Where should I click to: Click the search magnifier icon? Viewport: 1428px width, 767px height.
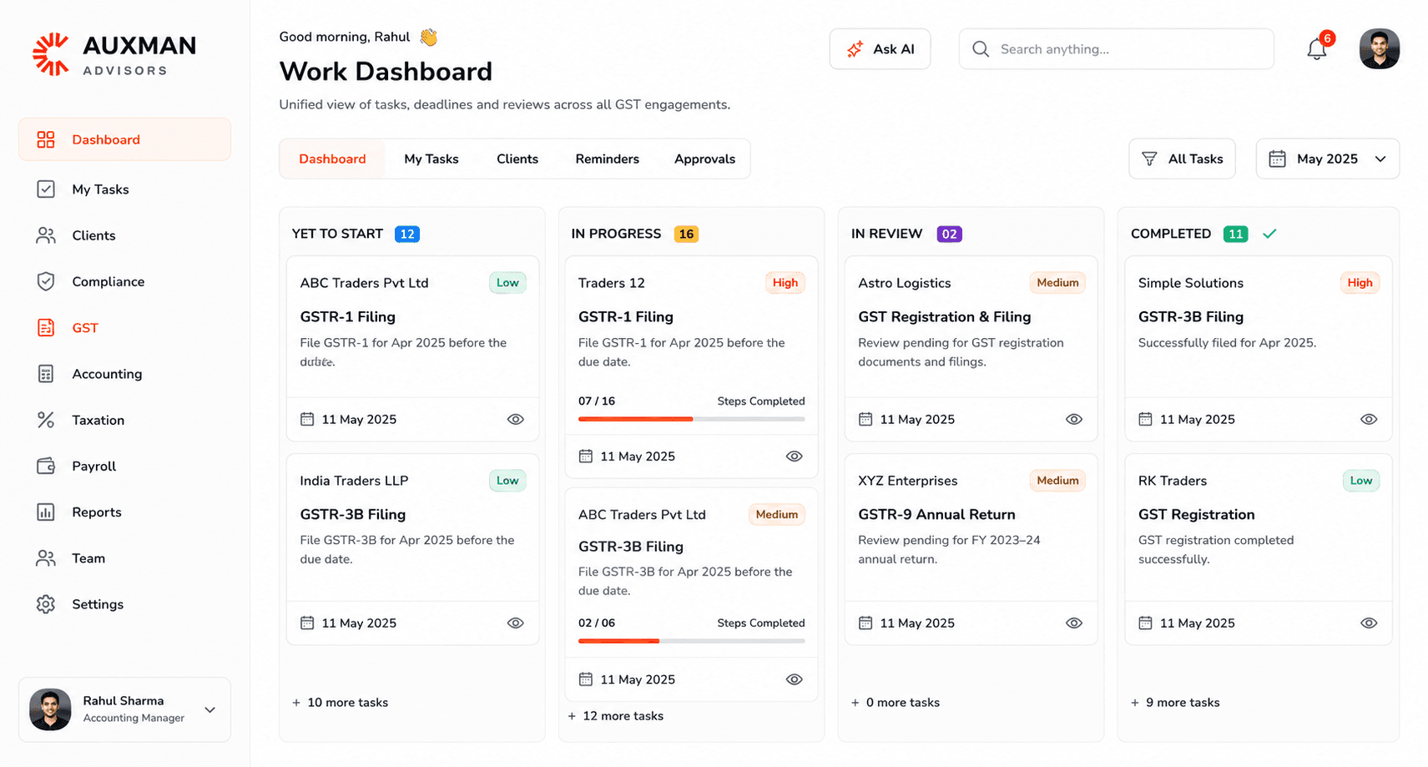(981, 49)
